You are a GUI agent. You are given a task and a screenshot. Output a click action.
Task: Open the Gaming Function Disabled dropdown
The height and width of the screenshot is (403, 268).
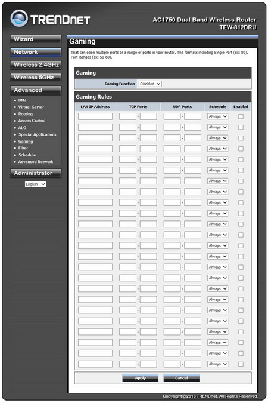(150, 84)
